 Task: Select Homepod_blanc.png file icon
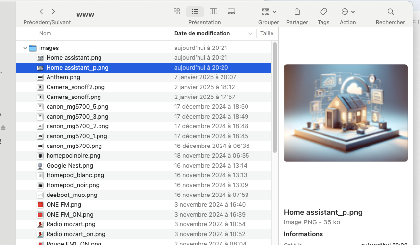point(40,175)
